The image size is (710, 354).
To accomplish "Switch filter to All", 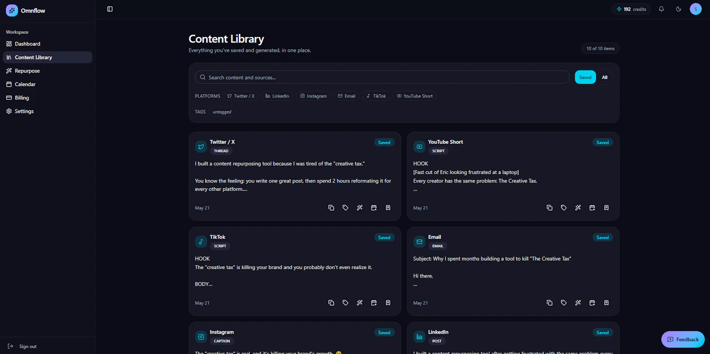I will point(604,77).
